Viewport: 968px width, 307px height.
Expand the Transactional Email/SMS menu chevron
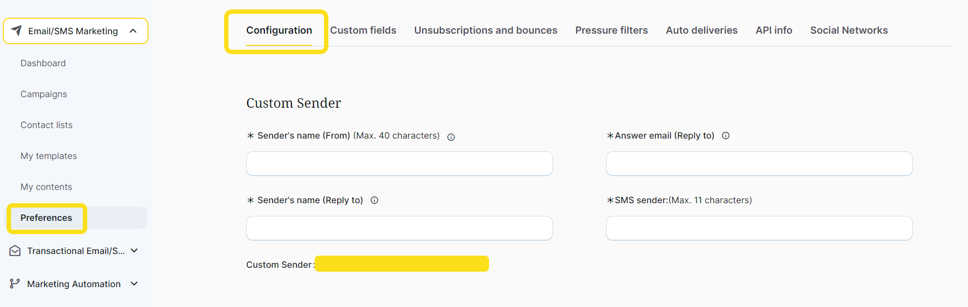tap(134, 251)
